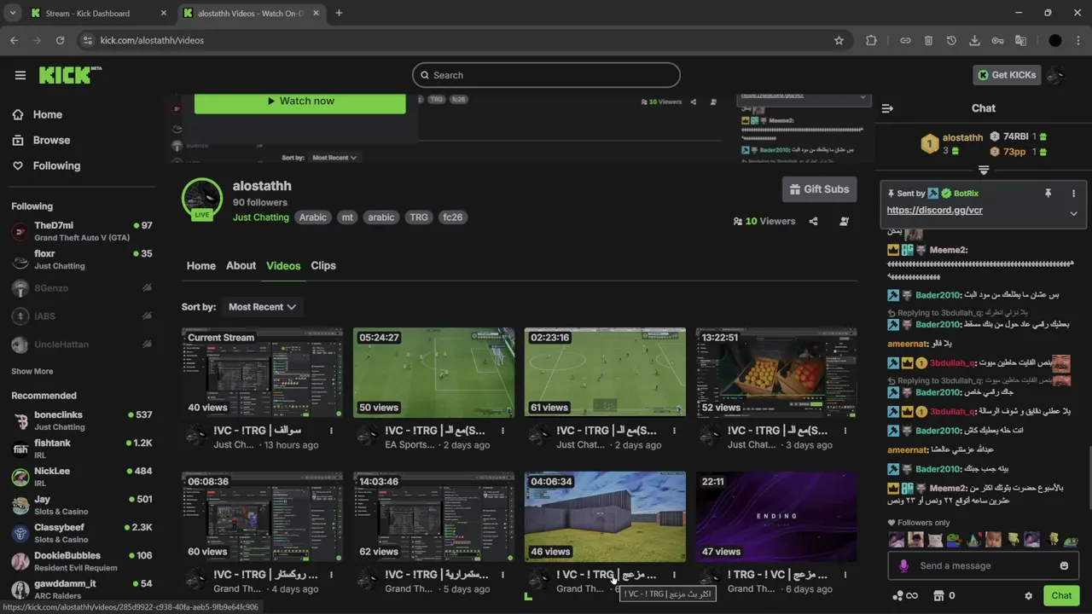Switch to channel Home tab

click(201, 265)
